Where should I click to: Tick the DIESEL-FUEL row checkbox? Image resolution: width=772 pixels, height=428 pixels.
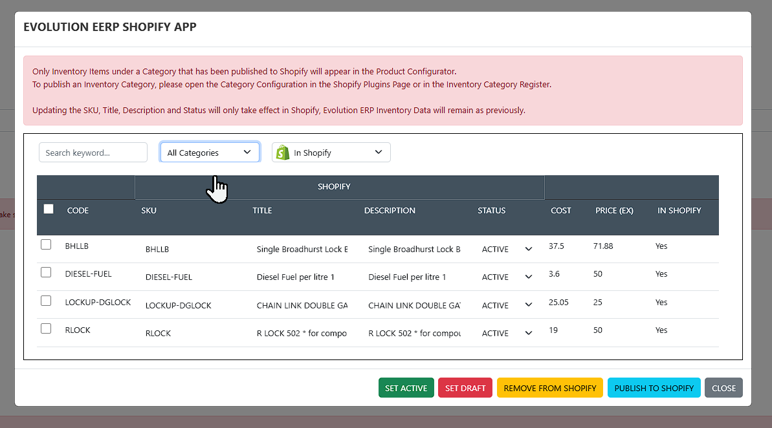[x=46, y=272]
